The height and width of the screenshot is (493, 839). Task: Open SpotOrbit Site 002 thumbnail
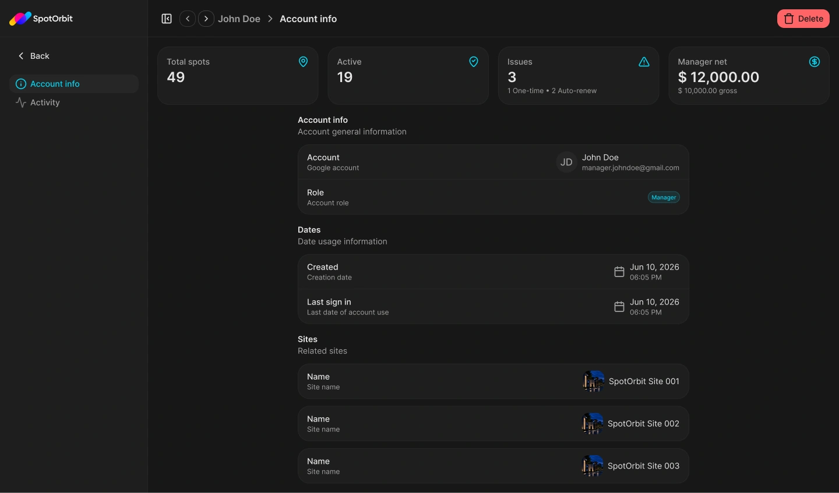[x=593, y=424]
